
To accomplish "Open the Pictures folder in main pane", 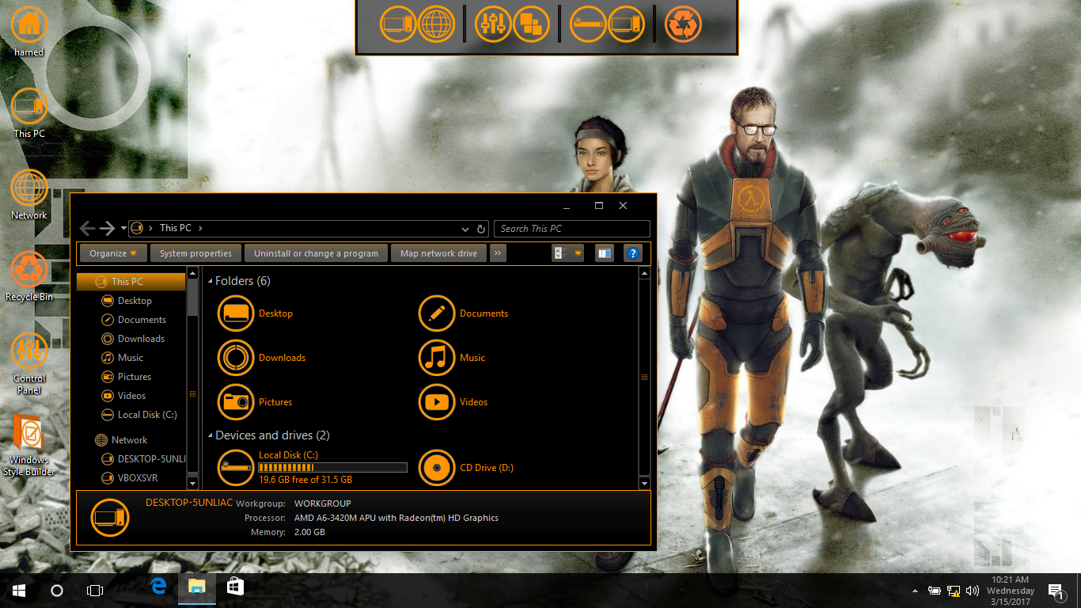I will coord(235,402).
